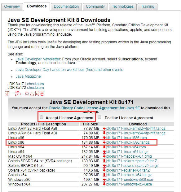
Task: Click download arrow icon for solaris-x64.tar.gz
Action: [x=104, y=175]
